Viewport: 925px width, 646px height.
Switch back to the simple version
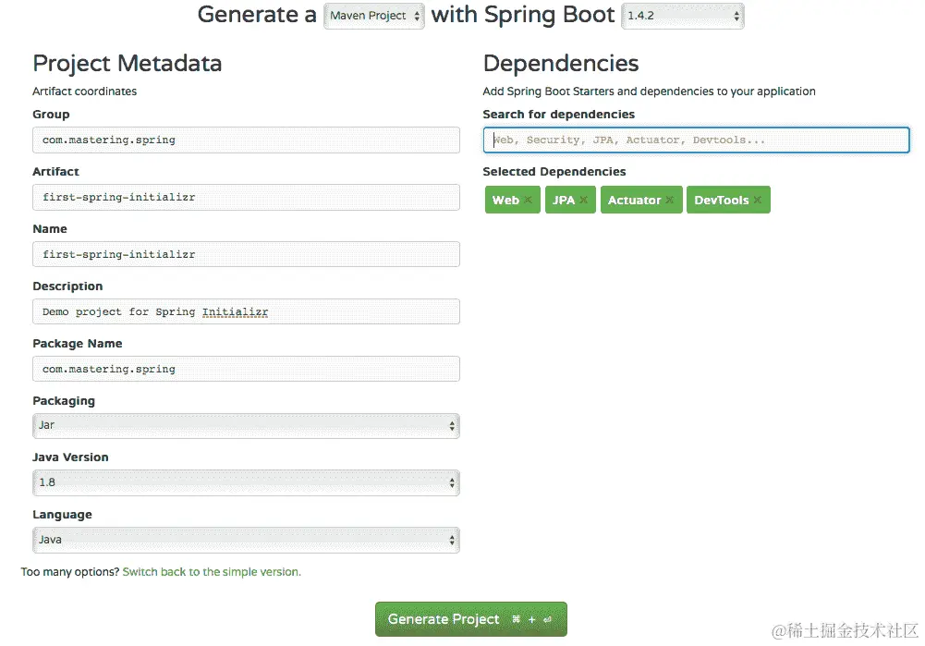tap(212, 572)
